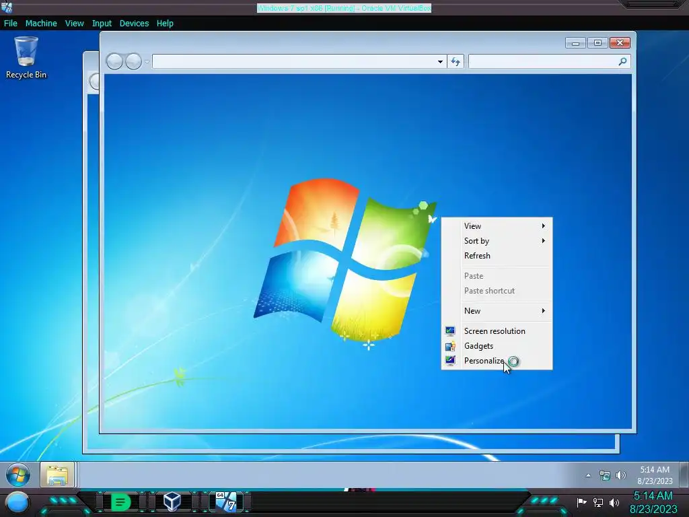This screenshot has width=689, height=517.
Task: Click the host network tray icon
Action: coord(598,502)
